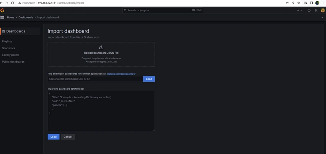Click the Upload dashboard JSON file dropzone
Screen dimensions: 326x154
click(101, 54)
